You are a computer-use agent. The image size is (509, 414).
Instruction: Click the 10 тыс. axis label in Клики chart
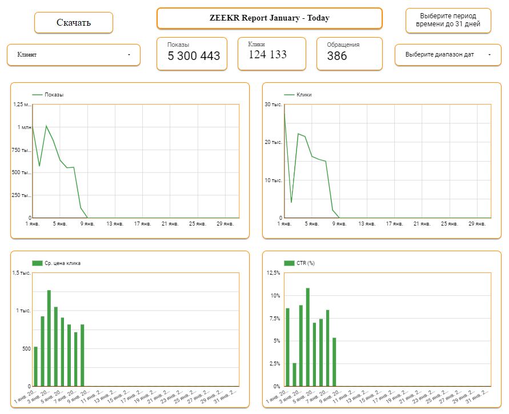coord(273,180)
